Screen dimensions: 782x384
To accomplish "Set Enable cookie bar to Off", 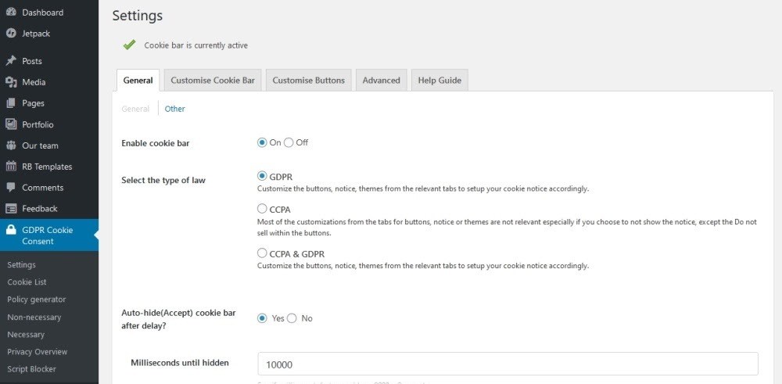I will coord(289,142).
